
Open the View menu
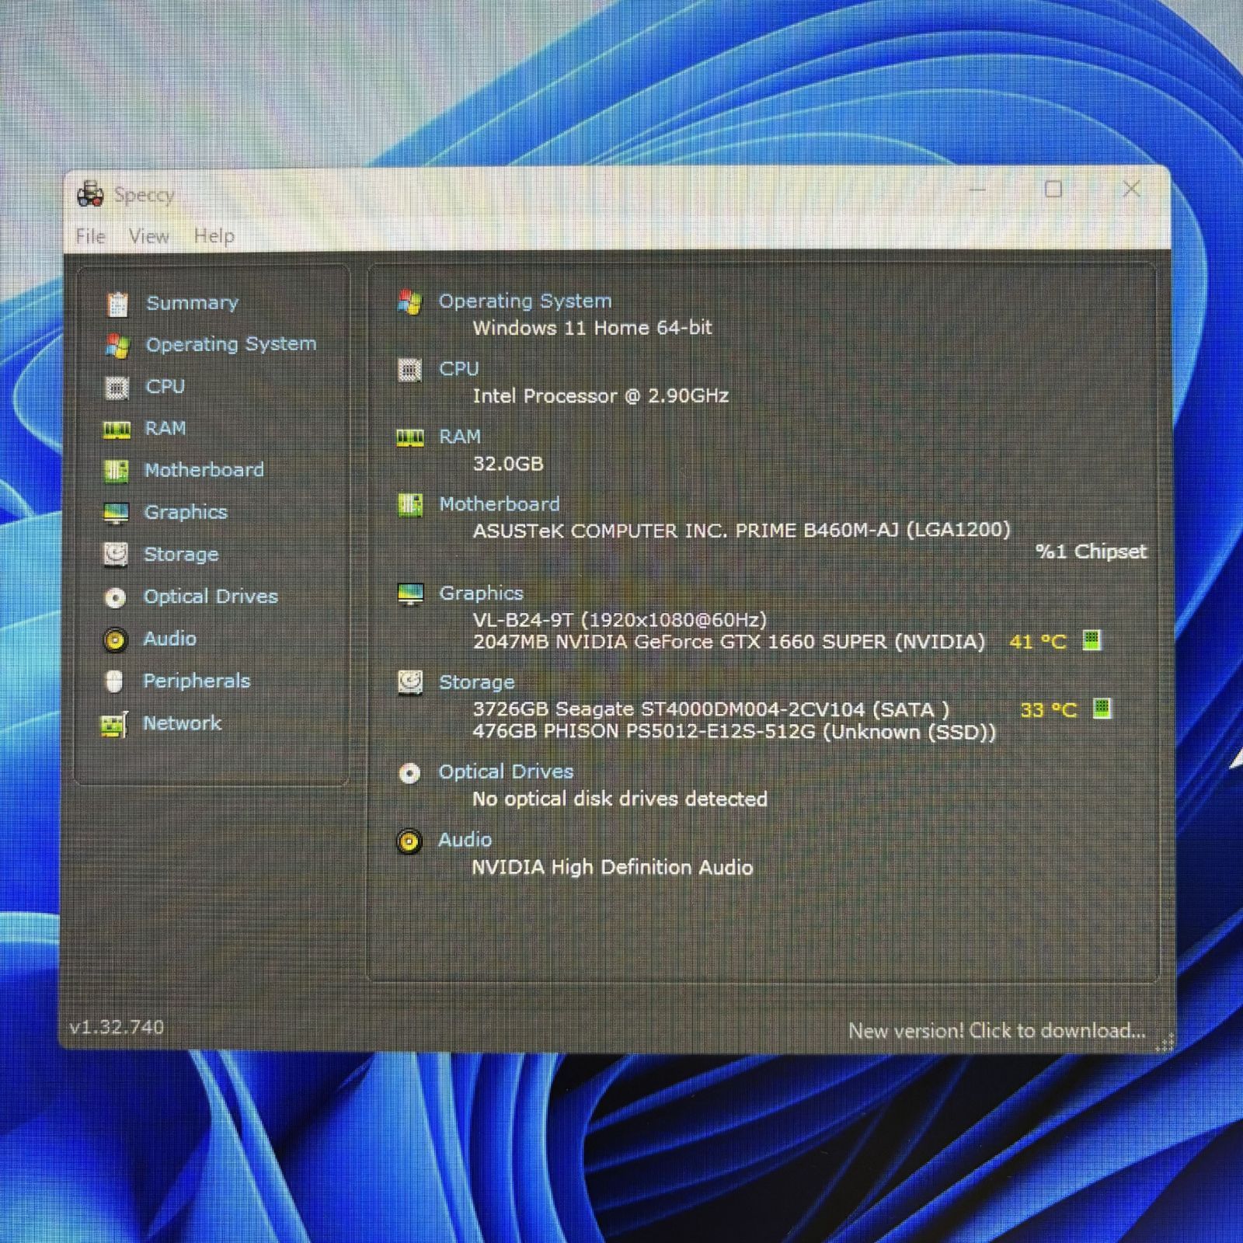(148, 236)
